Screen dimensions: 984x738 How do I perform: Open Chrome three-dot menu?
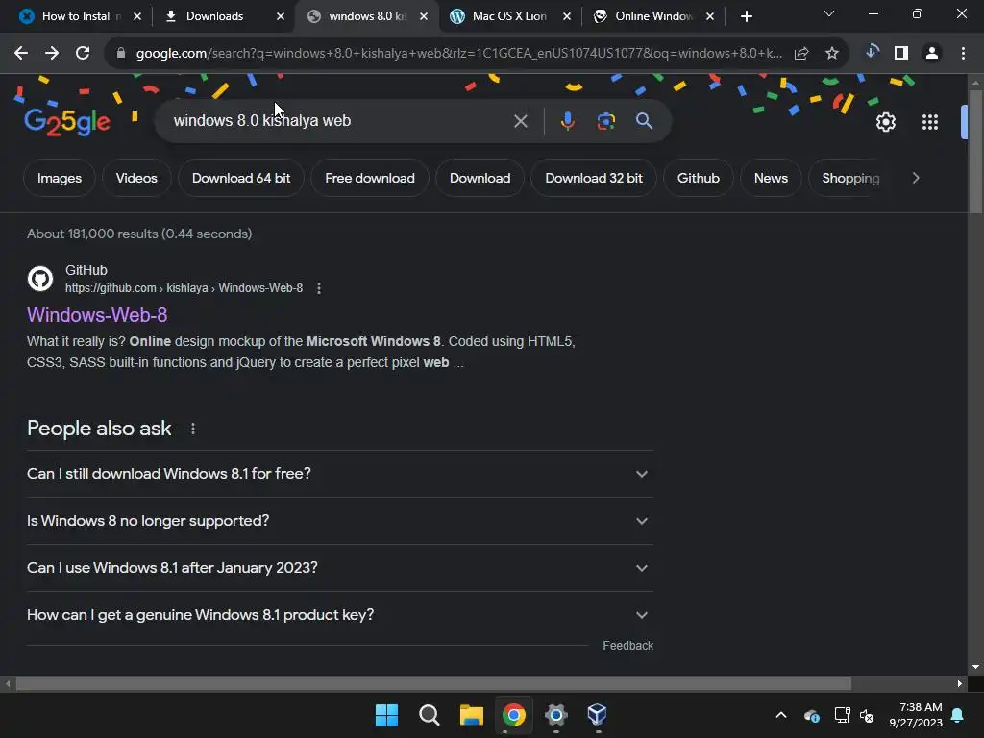point(963,54)
